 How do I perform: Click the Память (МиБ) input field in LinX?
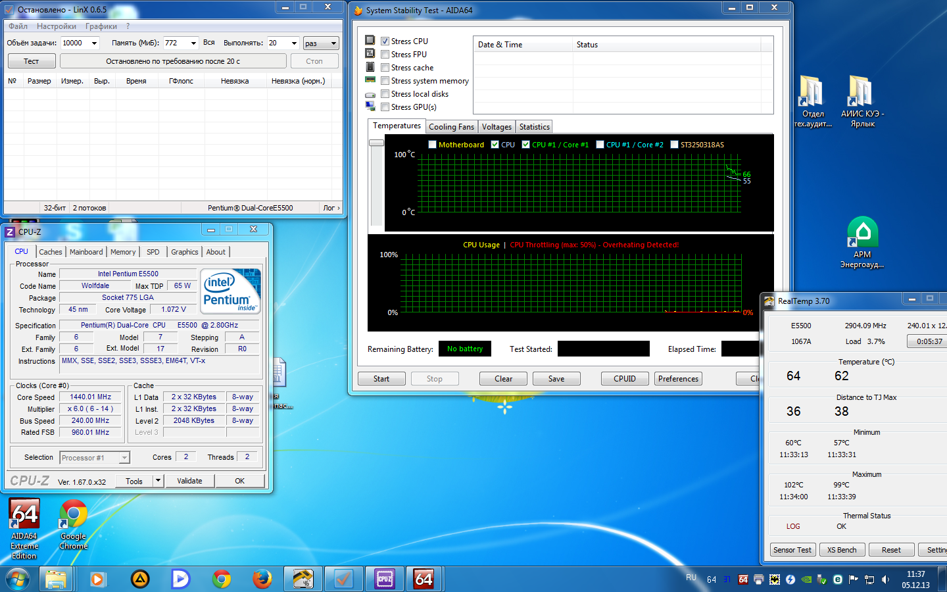pos(176,43)
